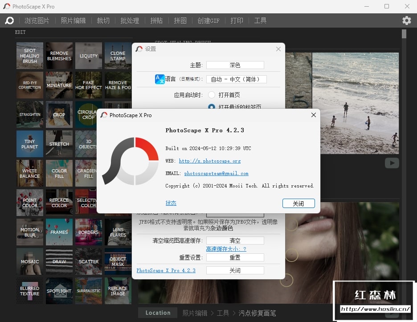
Task: Select the Surrealistic tile
Action: pos(89,291)
